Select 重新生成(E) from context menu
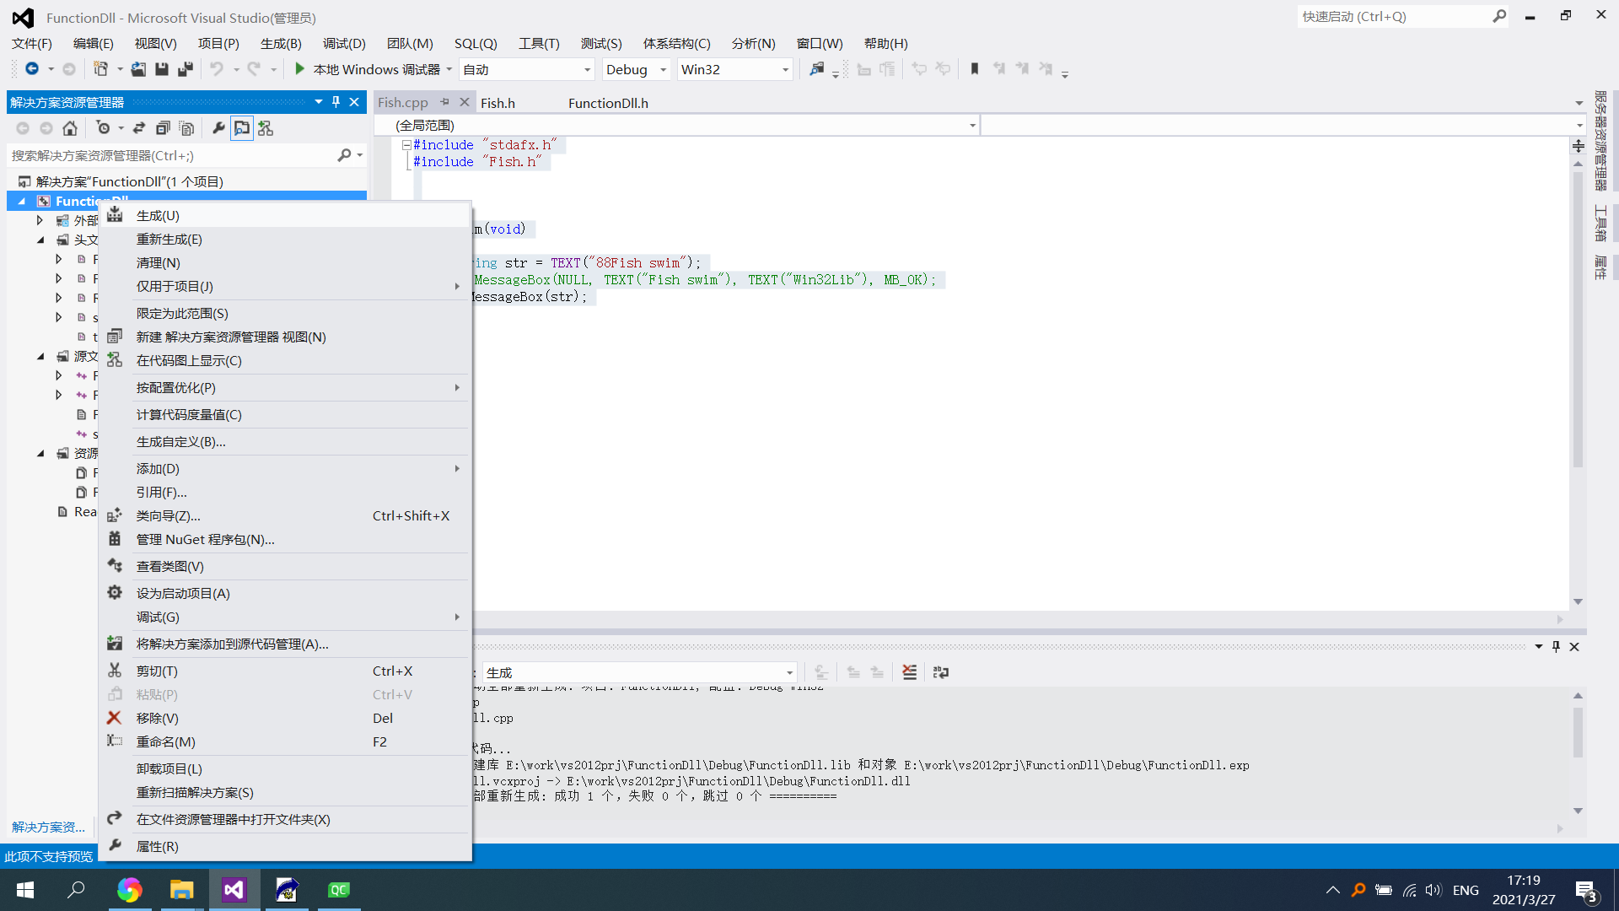This screenshot has width=1619, height=911. coord(169,240)
